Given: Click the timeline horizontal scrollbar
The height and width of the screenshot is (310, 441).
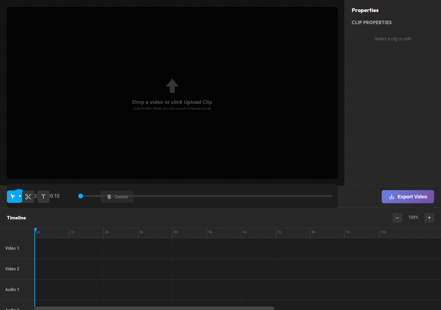Looking at the screenshot, I should coord(154,308).
